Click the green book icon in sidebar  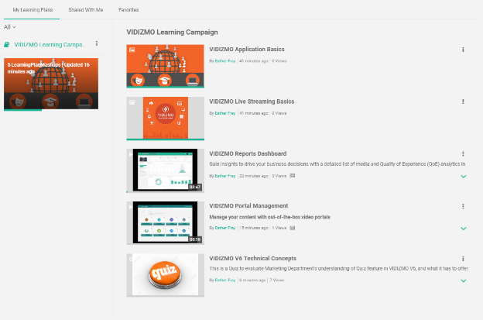[x=7, y=45]
